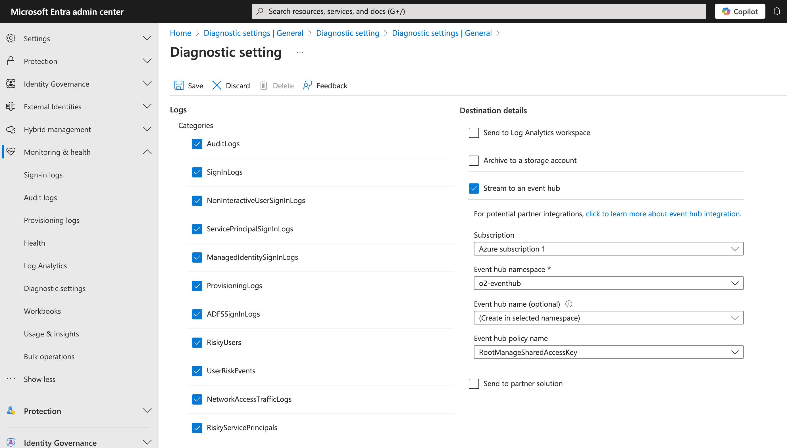Screen dimensions: 787x448
Task: Open Copilot from the top bar
Action: [x=740, y=11]
